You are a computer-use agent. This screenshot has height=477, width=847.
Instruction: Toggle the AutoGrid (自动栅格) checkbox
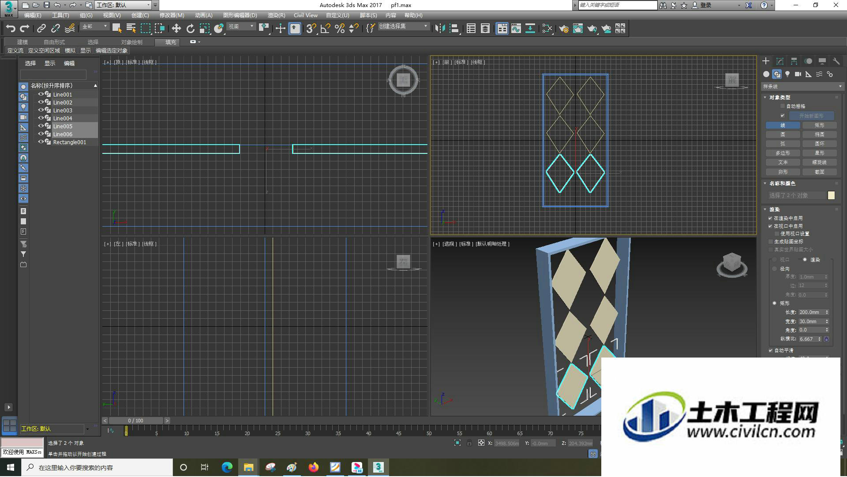tap(783, 106)
